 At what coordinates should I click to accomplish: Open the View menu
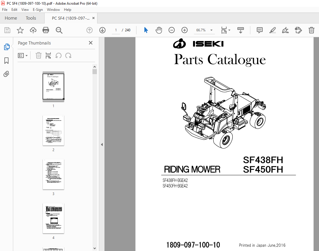click(x=25, y=10)
